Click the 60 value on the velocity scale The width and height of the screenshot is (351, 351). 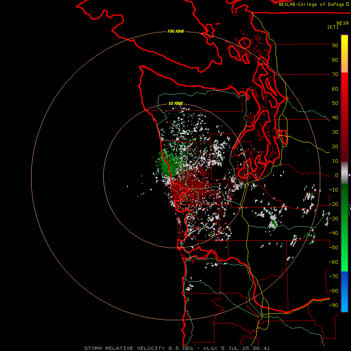click(335, 89)
